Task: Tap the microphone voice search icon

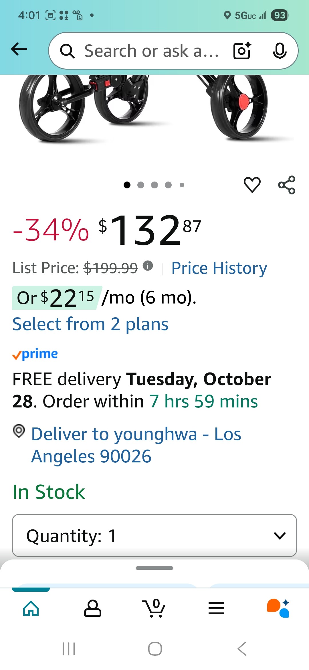Action: pos(280,51)
